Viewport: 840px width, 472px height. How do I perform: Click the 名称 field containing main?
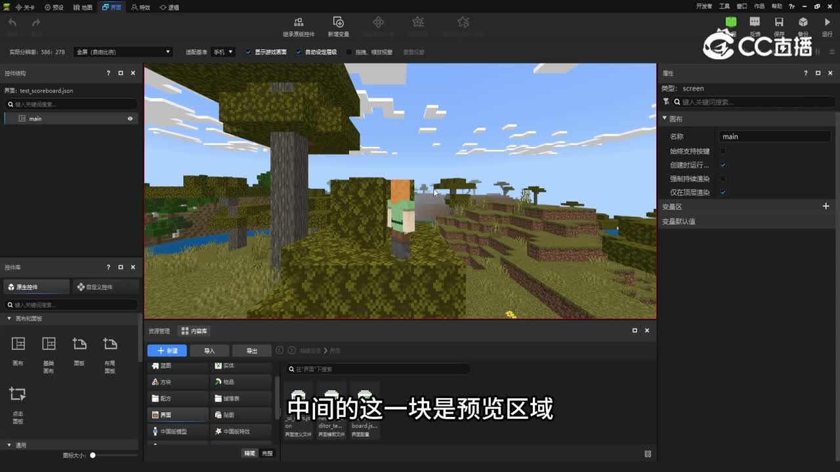tap(775, 136)
